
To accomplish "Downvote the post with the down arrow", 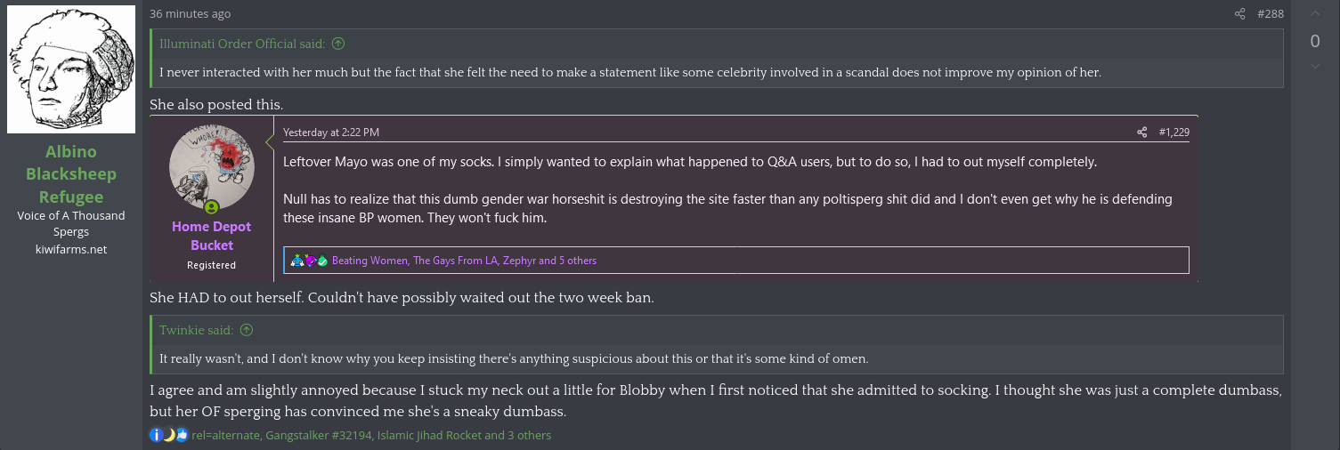I will click(x=1315, y=67).
